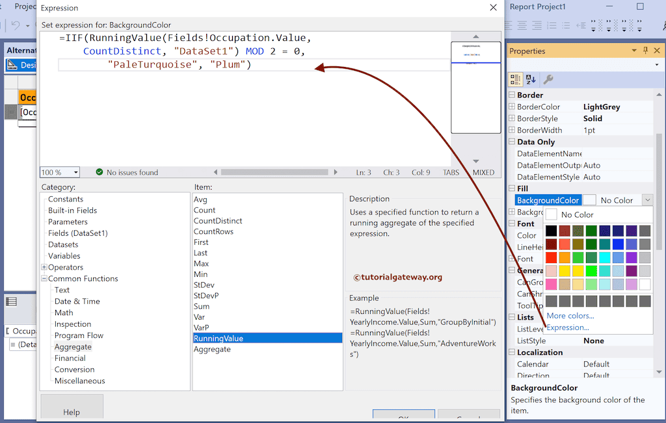Screen dimensions: 666x423
Task: Click the Categorized view icon in Properties
Action: click(x=515, y=79)
